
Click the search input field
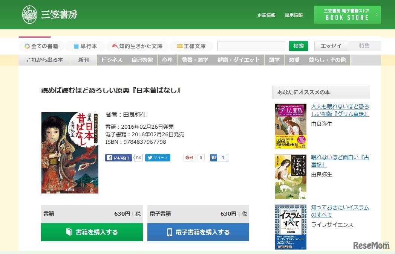coord(251,46)
